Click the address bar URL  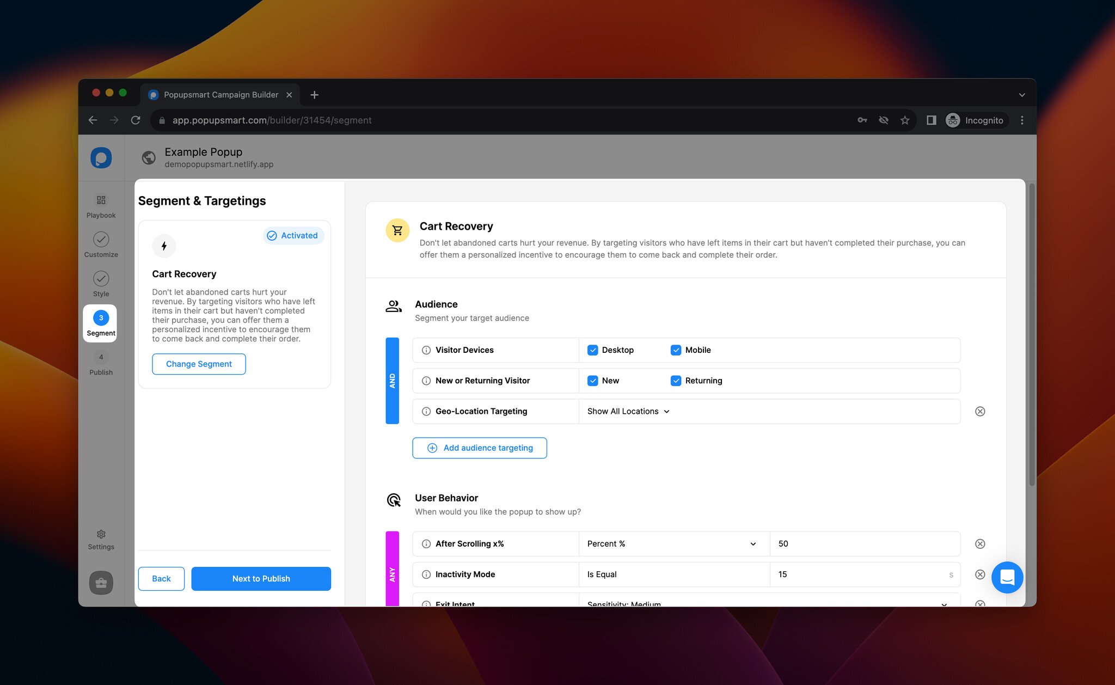272,120
